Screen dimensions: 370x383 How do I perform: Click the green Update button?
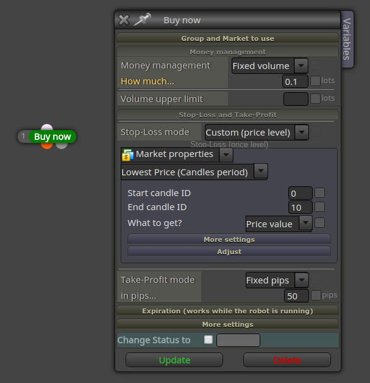tap(174, 360)
